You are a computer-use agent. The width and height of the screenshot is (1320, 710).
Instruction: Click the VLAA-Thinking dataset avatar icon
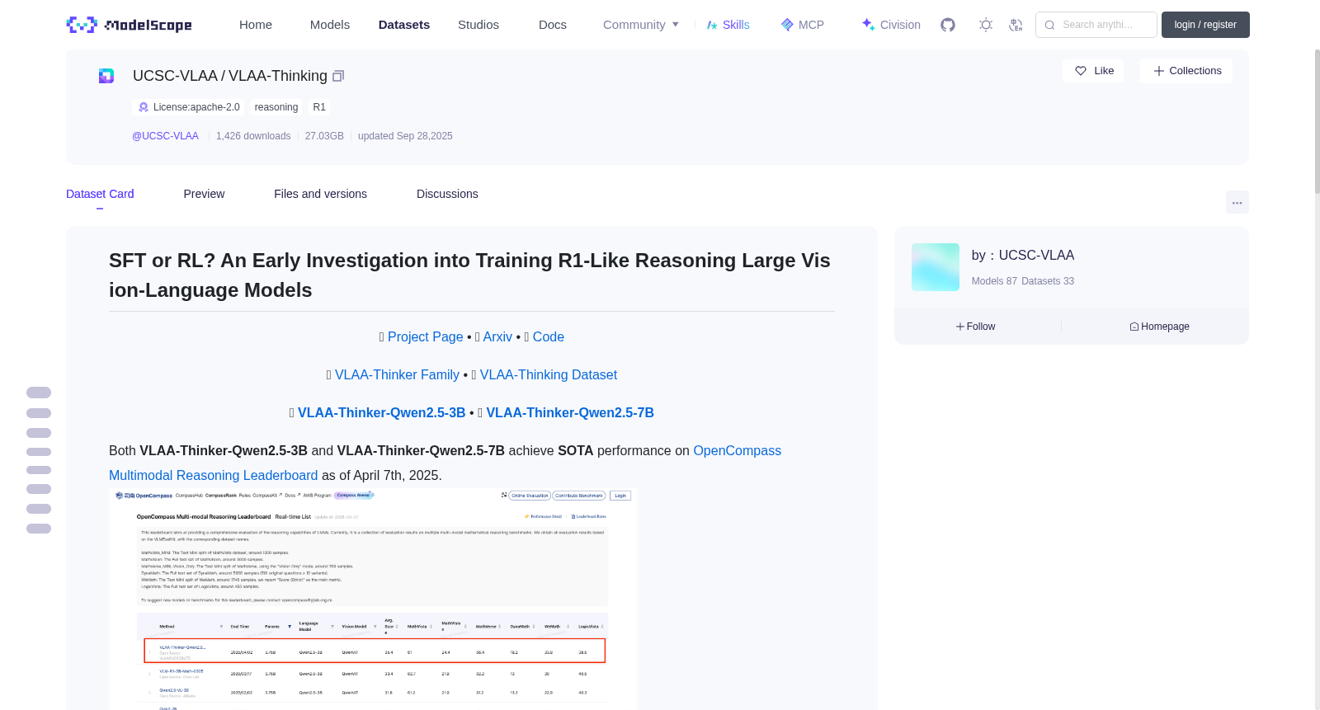pos(106,76)
